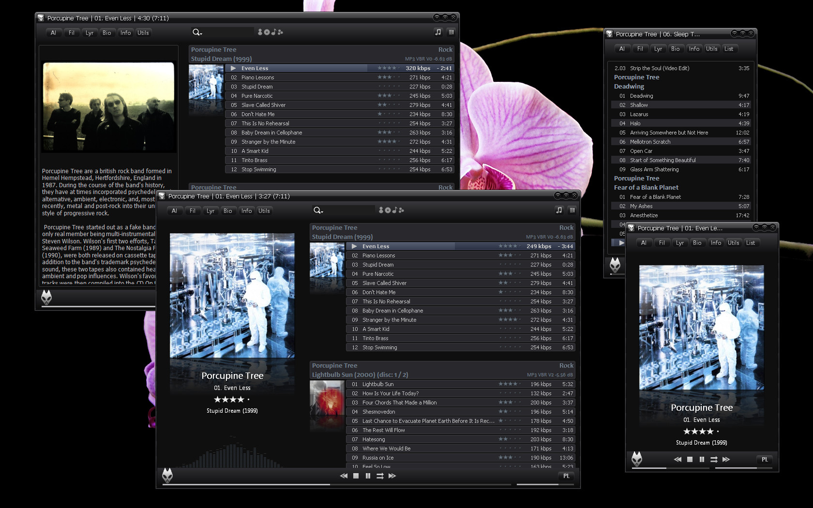Select 'Open Car' track
Image resolution: width=813 pixels, height=508 pixels.
pyautogui.click(x=682, y=151)
